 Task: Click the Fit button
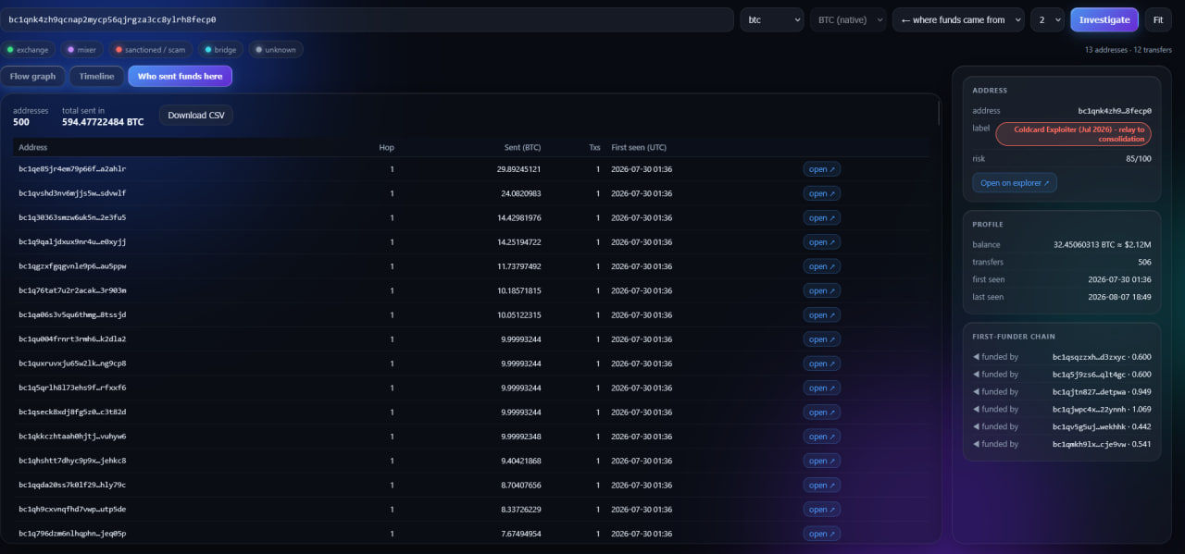point(1157,19)
